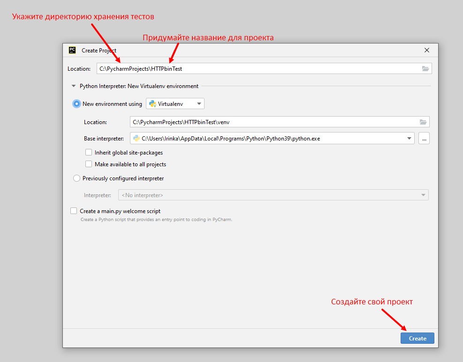Select Previously configured interpreter option
Viewport: 463px width, 362px height.
pos(76,178)
